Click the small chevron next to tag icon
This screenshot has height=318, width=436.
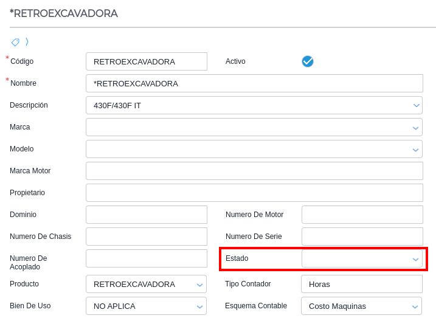(x=27, y=42)
